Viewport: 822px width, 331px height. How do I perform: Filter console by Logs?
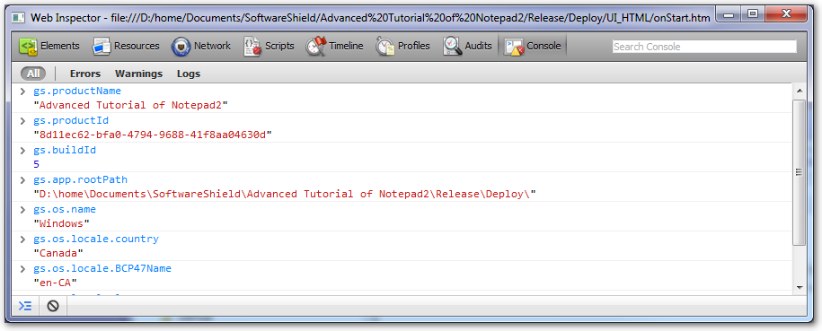(189, 74)
